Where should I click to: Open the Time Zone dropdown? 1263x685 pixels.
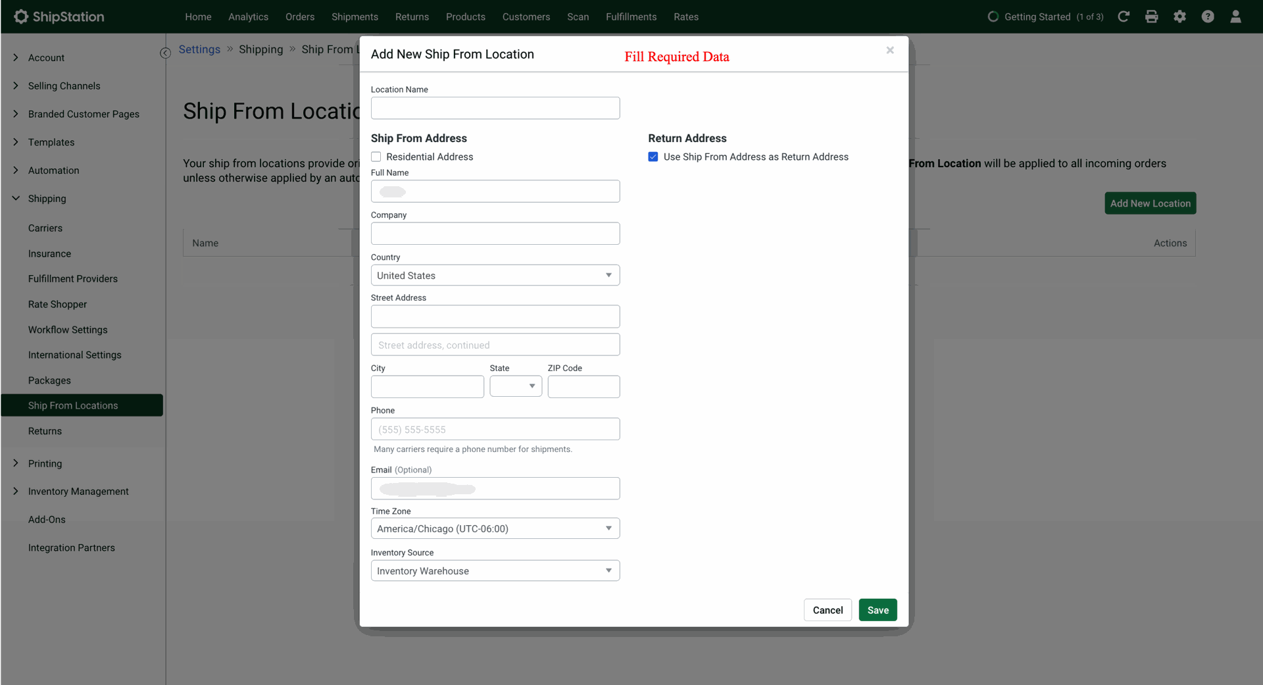pyautogui.click(x=495, y=528)
